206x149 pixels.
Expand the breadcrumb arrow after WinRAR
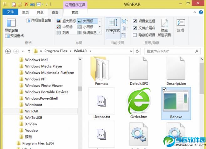point(90,51)
